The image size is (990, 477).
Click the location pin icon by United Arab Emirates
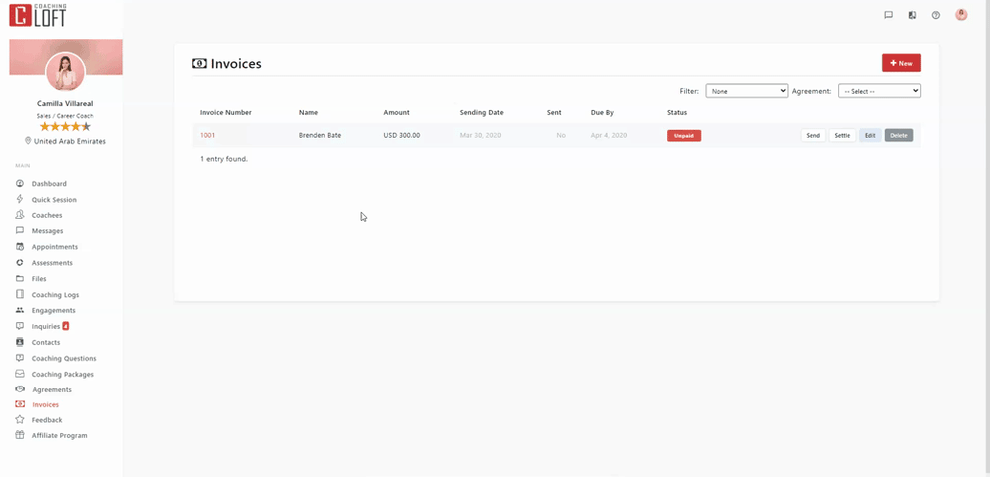(x=28, y=141)
